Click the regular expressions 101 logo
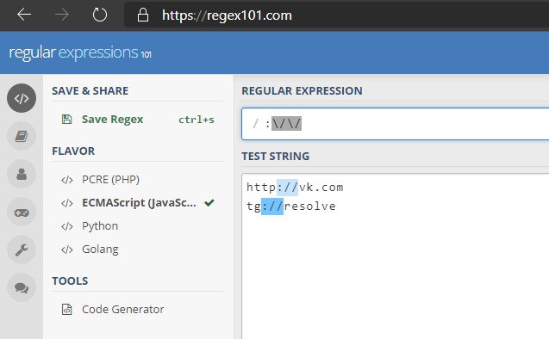The width and height of the screenshot is (549, 339). pos(80,52)
